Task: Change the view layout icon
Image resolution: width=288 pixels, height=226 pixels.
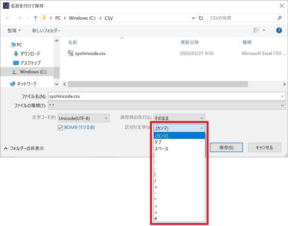Action: [x=256, y=31]
